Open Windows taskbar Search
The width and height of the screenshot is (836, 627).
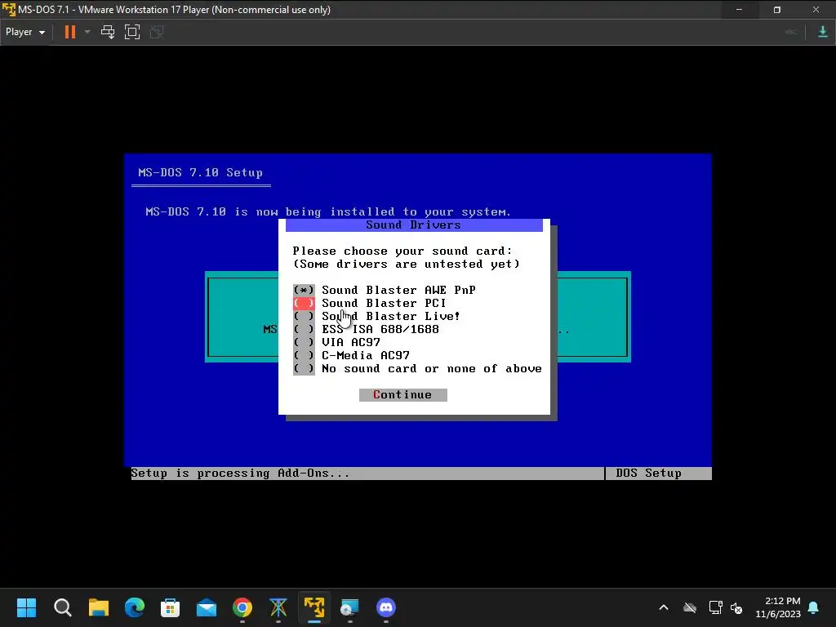[x=62, y=607]
